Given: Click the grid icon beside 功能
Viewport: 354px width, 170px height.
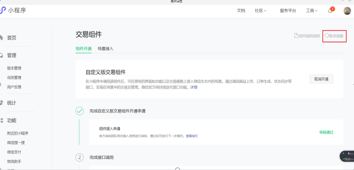Looking at the screenshot, I should (x=2, y=120).
